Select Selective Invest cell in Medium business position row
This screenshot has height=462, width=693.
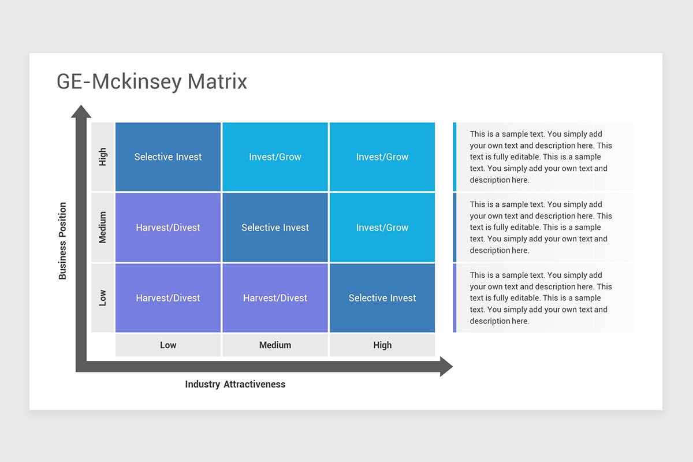[275, 228]
